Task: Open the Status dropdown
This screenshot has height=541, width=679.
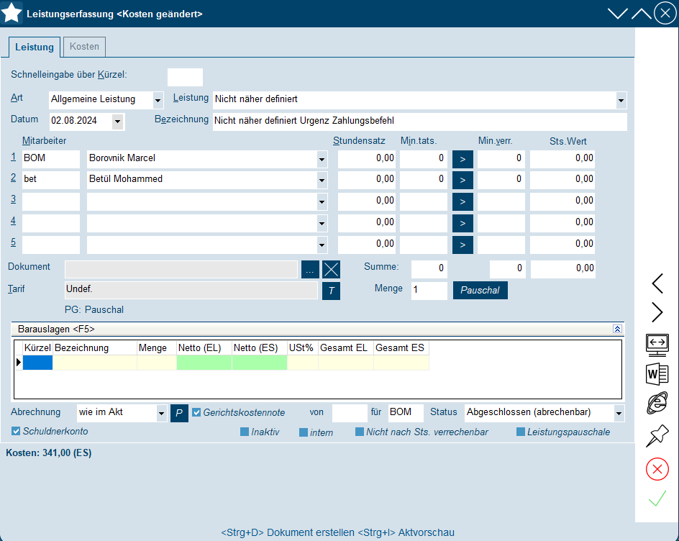Action: click(x=619, y=413)
